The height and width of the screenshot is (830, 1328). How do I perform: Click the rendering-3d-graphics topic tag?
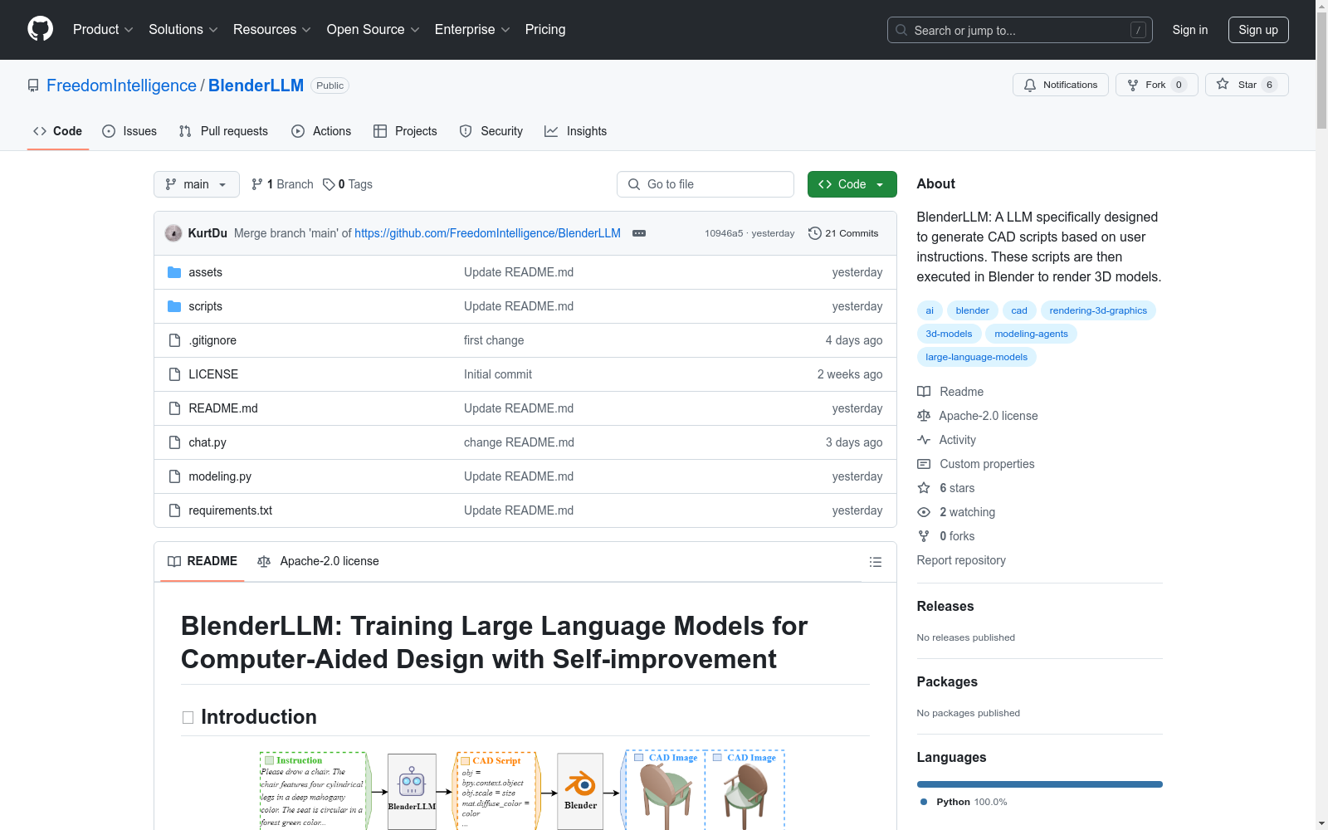point(1098,310)
